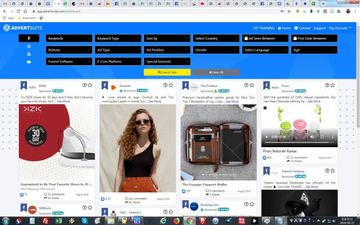Open VIP TRAINING in the header
Screen dimensions: 360x225
tap(264, 28)
